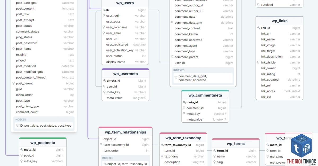The height and width of the screenshot is (166, 318).
Task: Click the index icon in the comment_date_gmt, comment_approved index box
Action: (x=176, y=78)
